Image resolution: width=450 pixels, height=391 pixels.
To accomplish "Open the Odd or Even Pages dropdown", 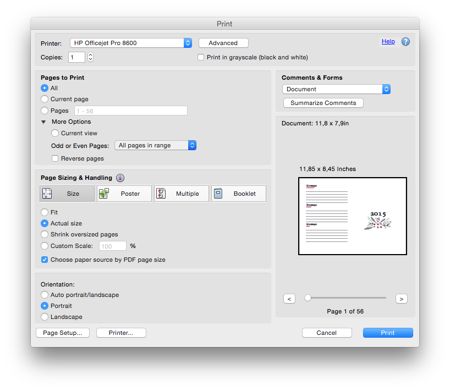I will click(155, 145).
